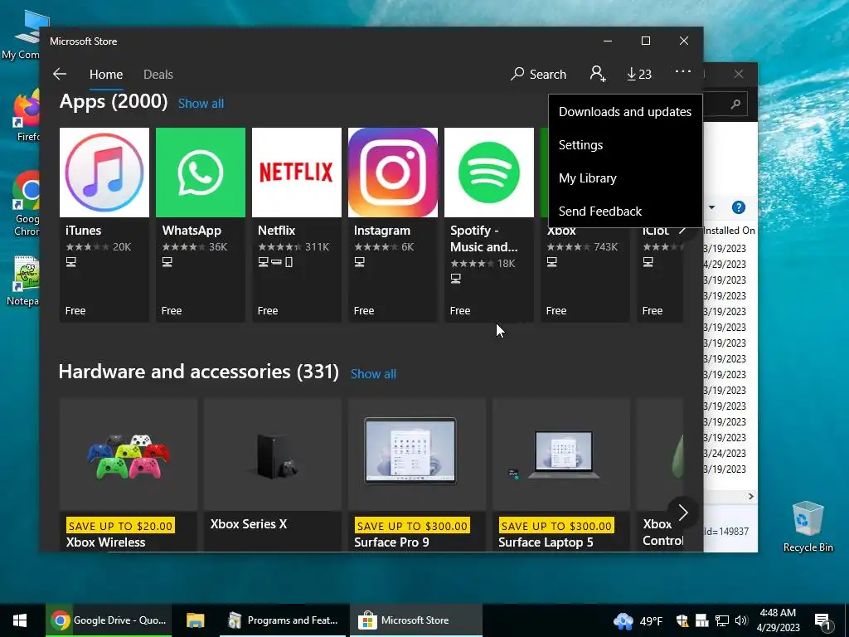This screenshot has width=849, height=637.
Task: Open the view dropdown arrow in Programs and Features
Action: (711, 207)
